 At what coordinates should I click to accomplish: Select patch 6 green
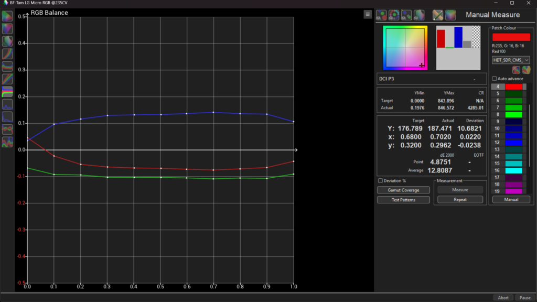coord(509,101)
